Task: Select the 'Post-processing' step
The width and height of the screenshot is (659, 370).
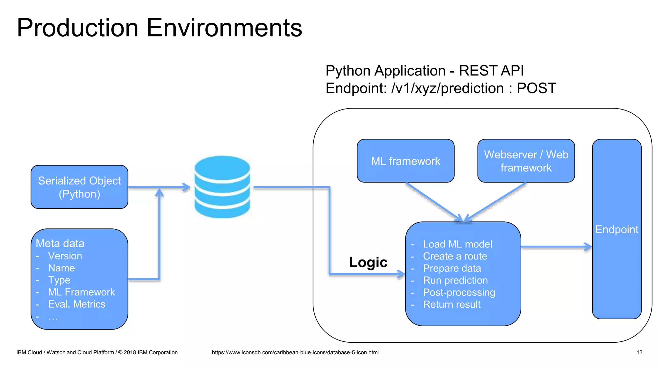Action: [x=459, y=292]
